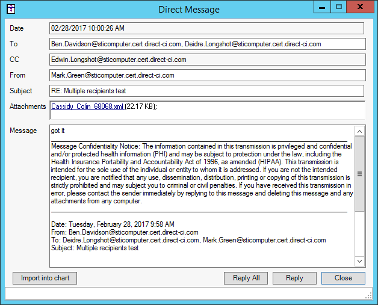Click the 'Date: Tuesday, February 28, 2017' line
The width and height of the screenshot is (378, 305).
pos(113,224)
